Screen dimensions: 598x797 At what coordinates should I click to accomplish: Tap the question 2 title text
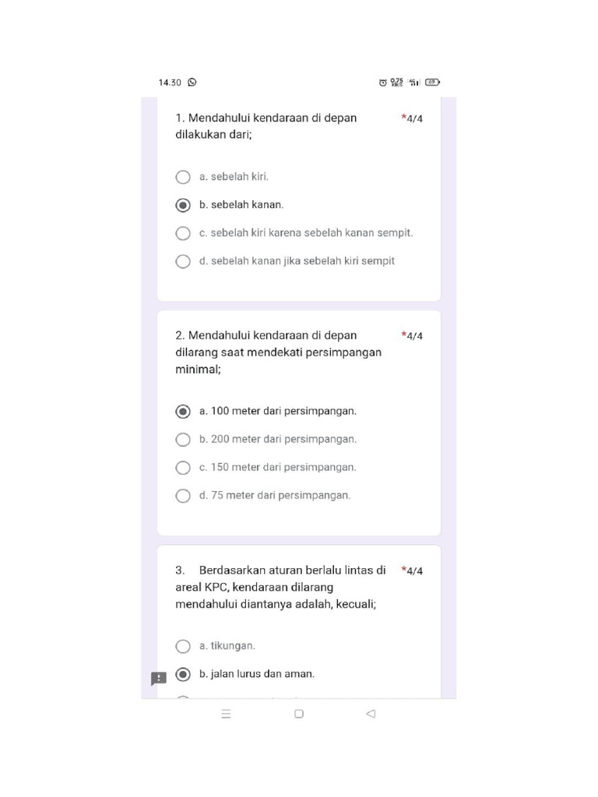pyautogui.click(x=278, y=353)
